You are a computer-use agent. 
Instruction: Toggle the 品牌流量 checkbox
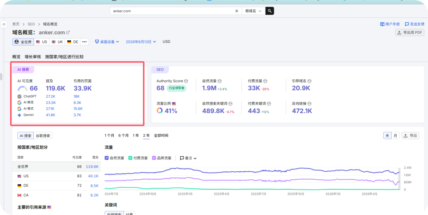tap(154, 158)
